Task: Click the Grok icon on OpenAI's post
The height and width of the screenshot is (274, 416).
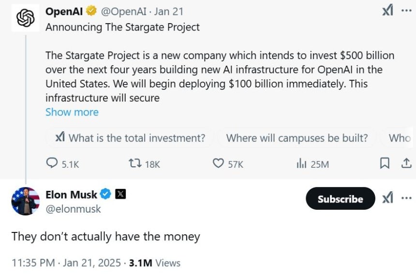Action: (387, 11)
